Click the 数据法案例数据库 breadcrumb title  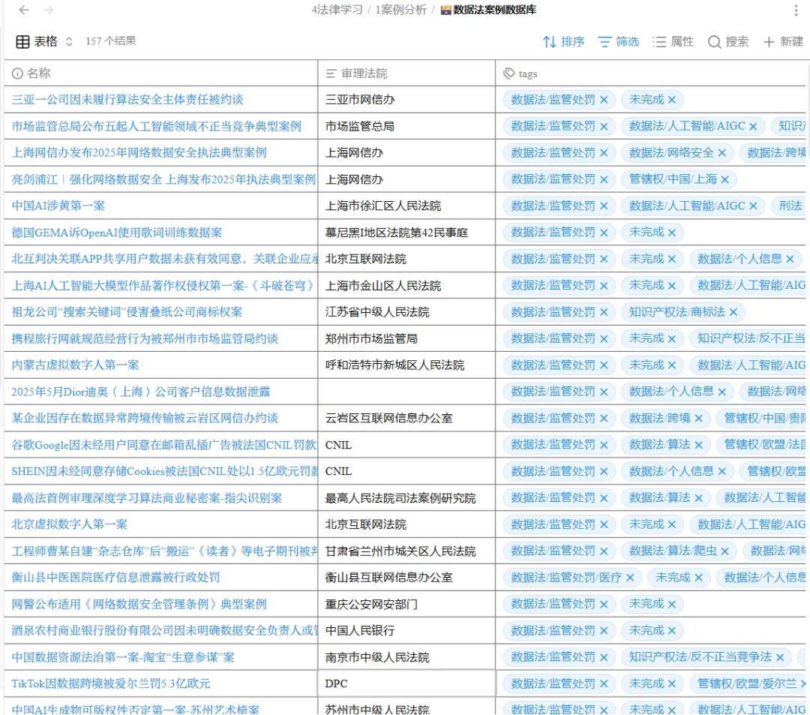[489, 10]
